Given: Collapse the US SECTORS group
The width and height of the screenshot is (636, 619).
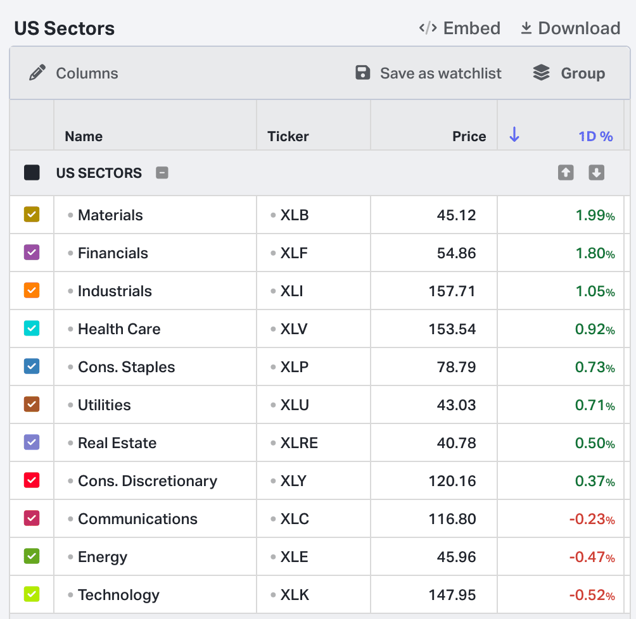Looking at the screenshot, I should 162,173.
